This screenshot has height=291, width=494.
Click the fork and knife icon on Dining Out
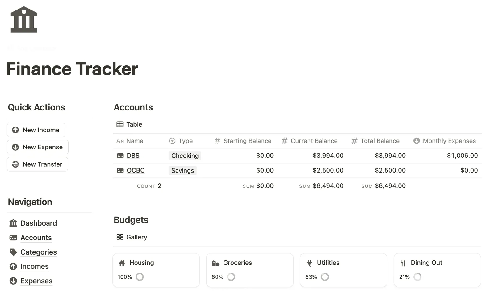coord(403,263)
